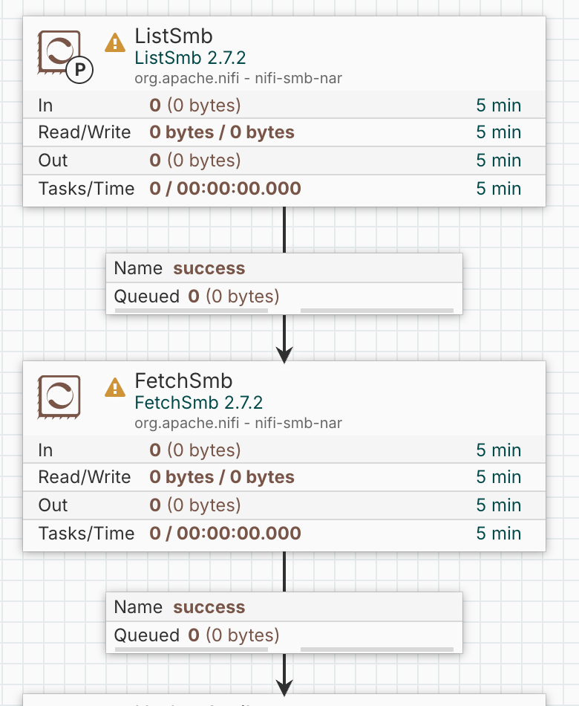
Task: Click the ListSmb processor icon
Action: click(x=59, y=52)
